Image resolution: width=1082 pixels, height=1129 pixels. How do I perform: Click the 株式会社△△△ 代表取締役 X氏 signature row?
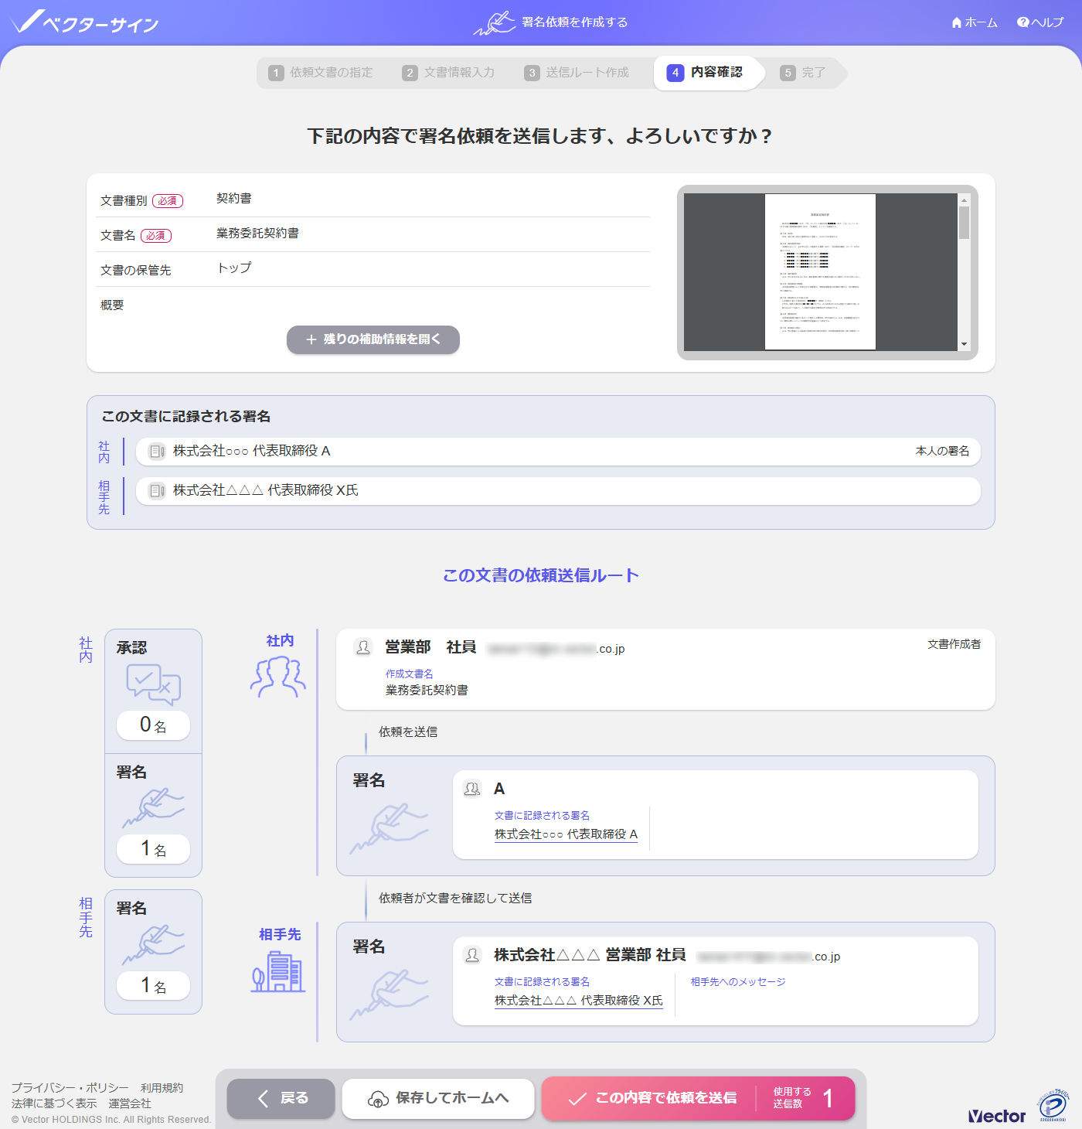coord(558,491)
